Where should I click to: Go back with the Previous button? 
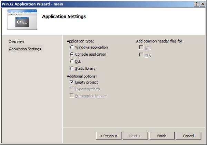(x=109, y=136)
